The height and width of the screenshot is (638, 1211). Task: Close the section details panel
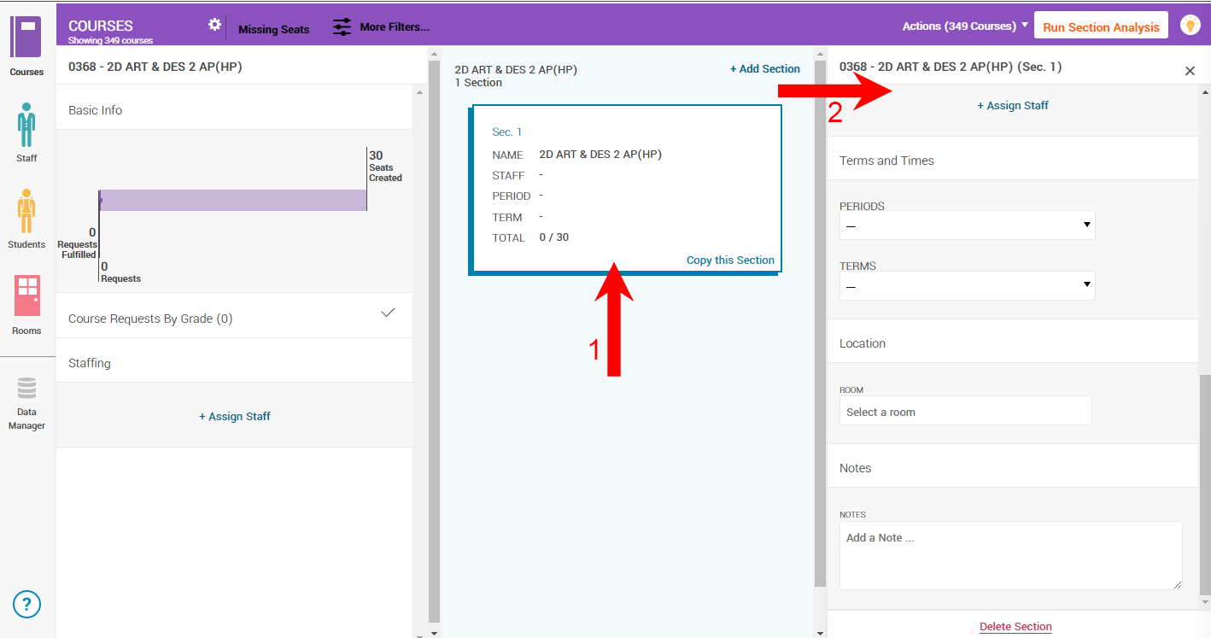(1190, 71)
